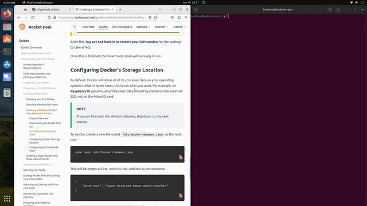Show Applications grid in the dock
This screenshot has height=206, width=367.
point(7,199)
